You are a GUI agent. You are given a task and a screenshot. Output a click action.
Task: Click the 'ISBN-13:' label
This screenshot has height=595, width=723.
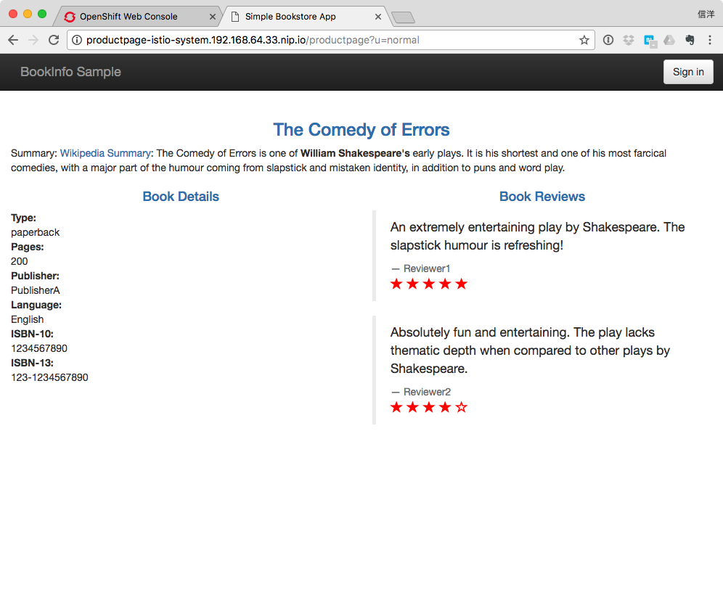pos(32,364)
